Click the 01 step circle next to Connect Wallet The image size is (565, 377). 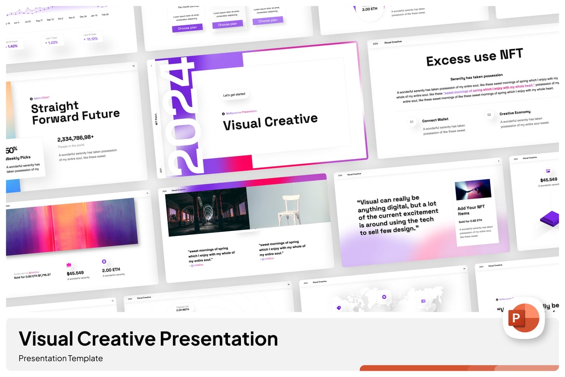411,122
